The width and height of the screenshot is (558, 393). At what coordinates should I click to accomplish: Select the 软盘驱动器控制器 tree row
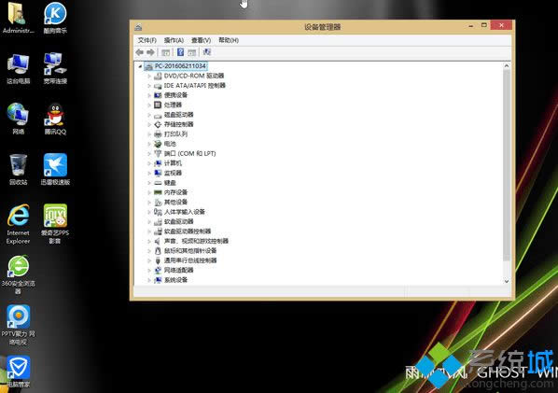coord(183,232)
